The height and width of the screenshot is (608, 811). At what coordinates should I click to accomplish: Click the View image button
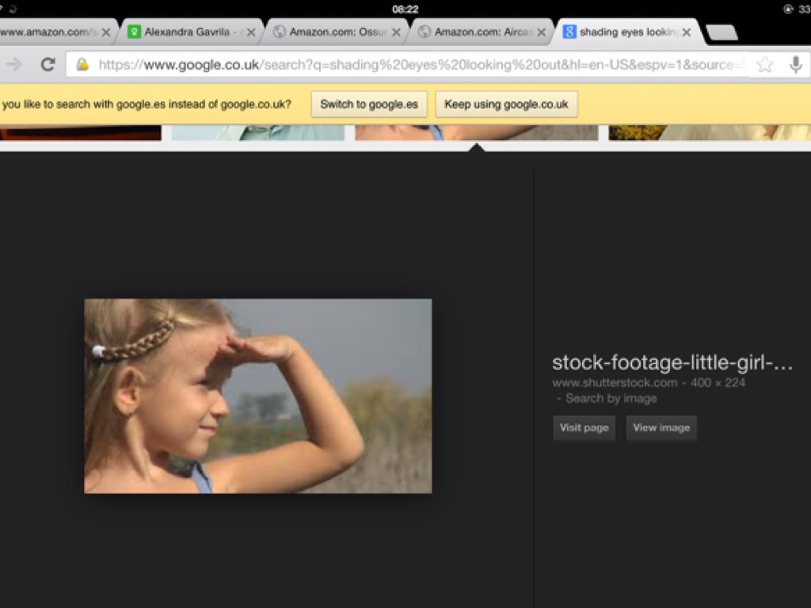(x=661, y=427)
